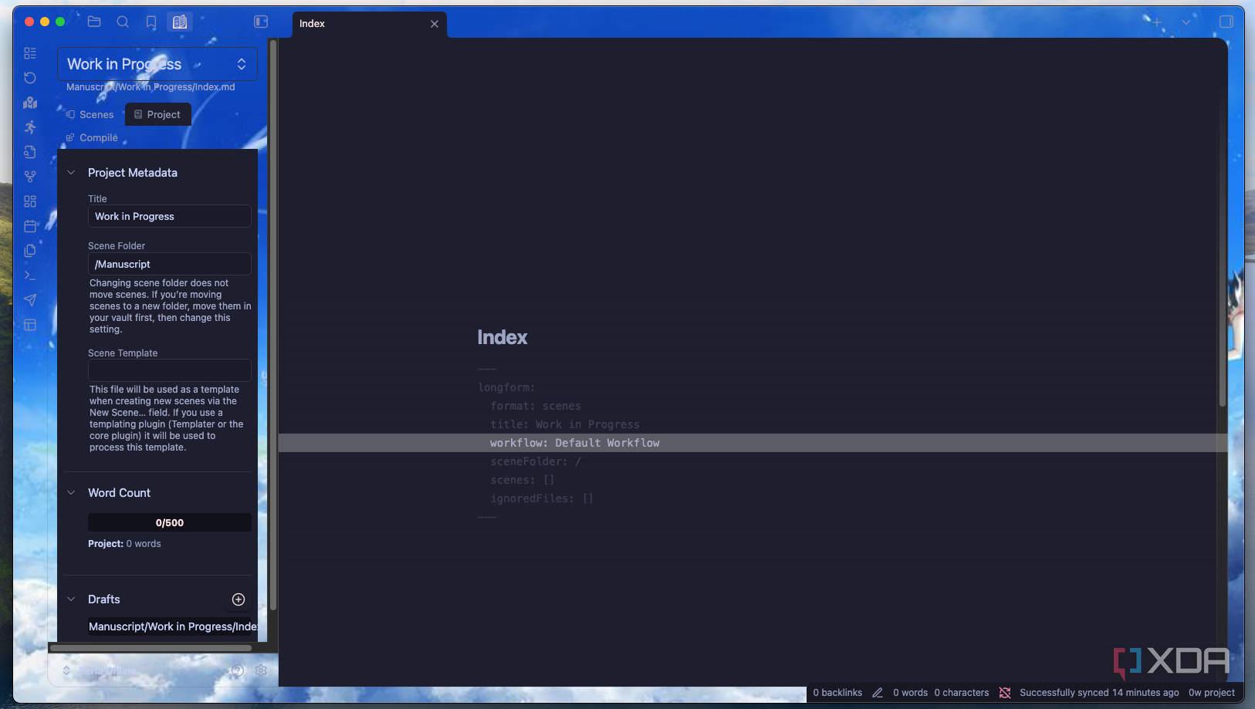Screen dimensions: 1255x709
Task: Click the 'Project: 0 words' text
Action: [124, 544]
